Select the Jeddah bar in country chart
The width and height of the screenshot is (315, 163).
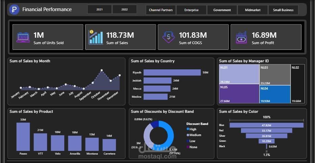(157, 80)
